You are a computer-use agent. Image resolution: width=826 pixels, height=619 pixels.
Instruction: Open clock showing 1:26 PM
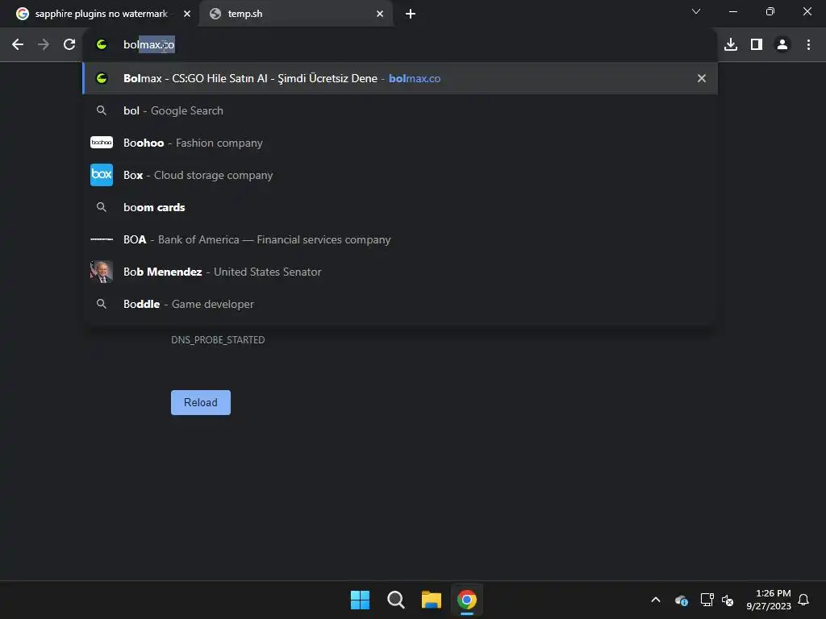coord(769,600)
